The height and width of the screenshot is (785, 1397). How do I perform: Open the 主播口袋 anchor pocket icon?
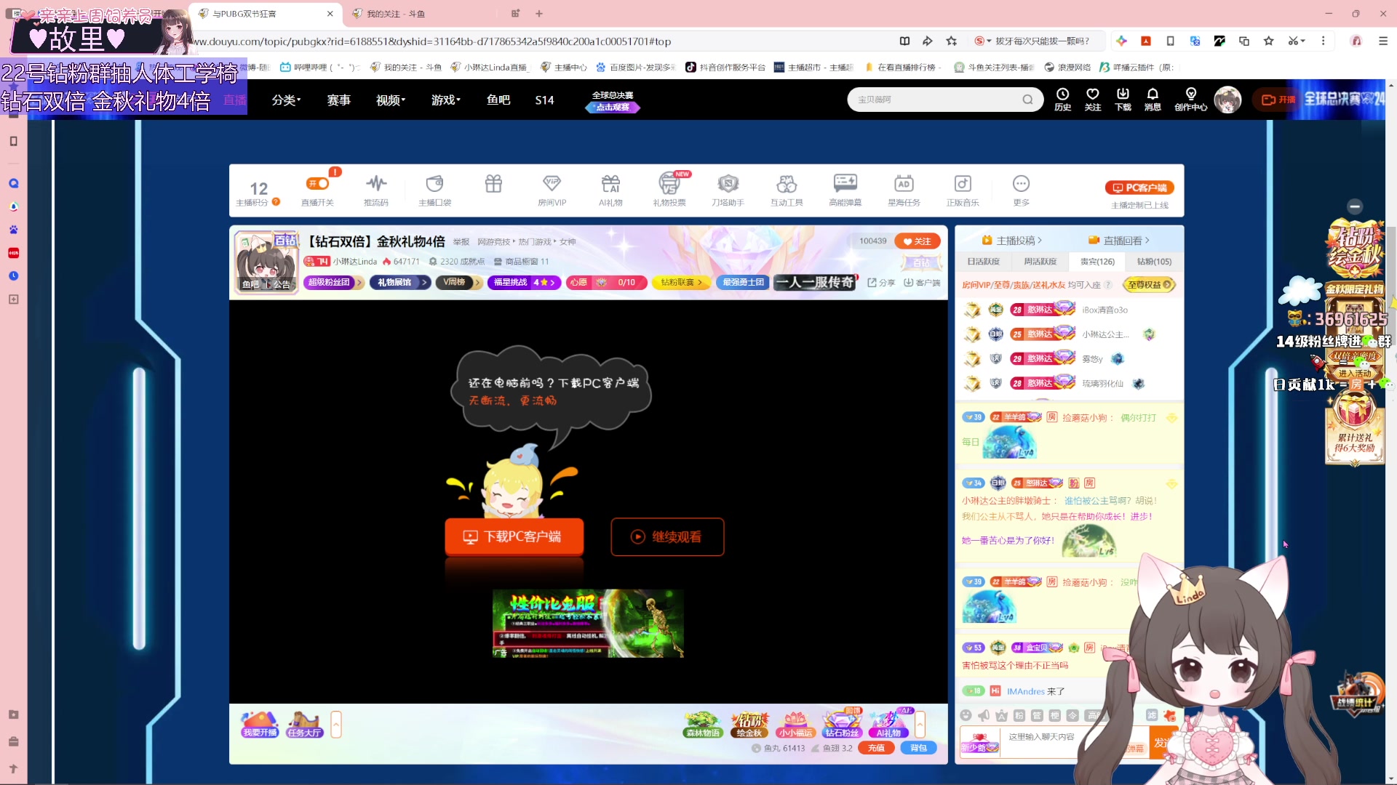pyautogui.click(x=435, y=189)
